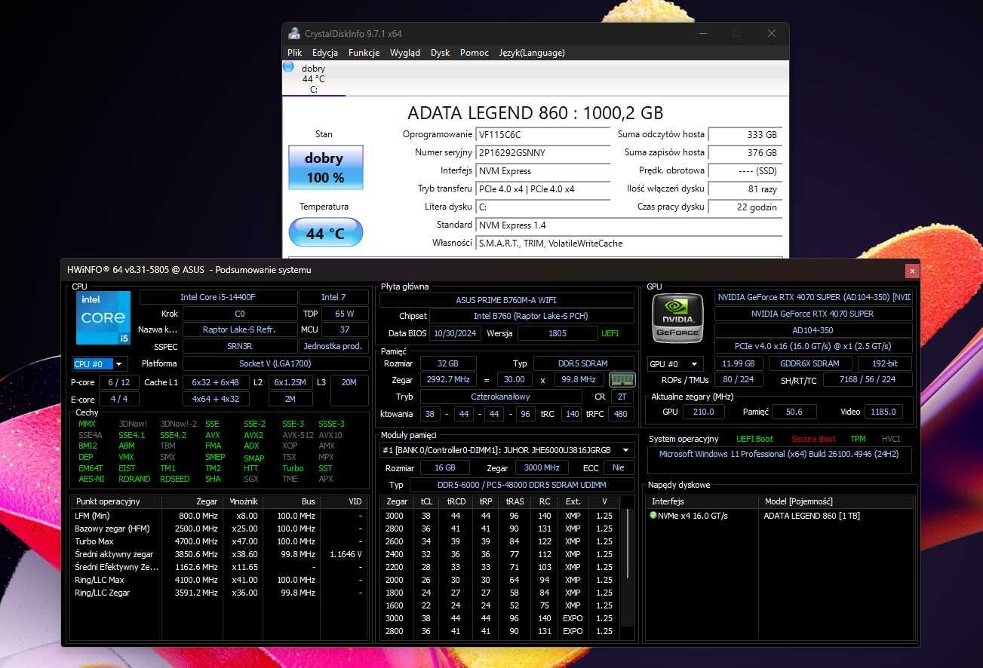Open the Funkcje menu

click(x=364, y=53)
